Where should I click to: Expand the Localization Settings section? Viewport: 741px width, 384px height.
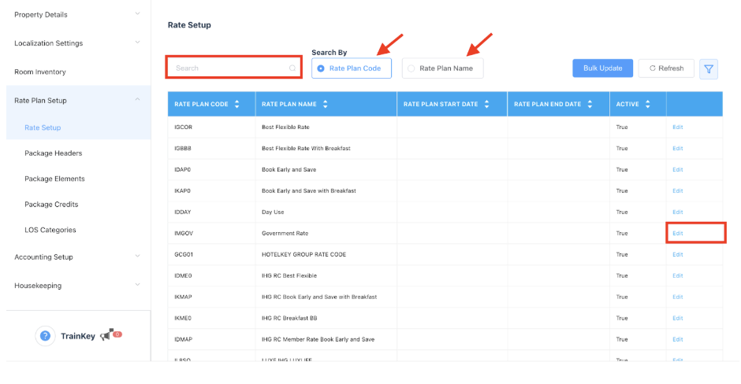point(138,42)
